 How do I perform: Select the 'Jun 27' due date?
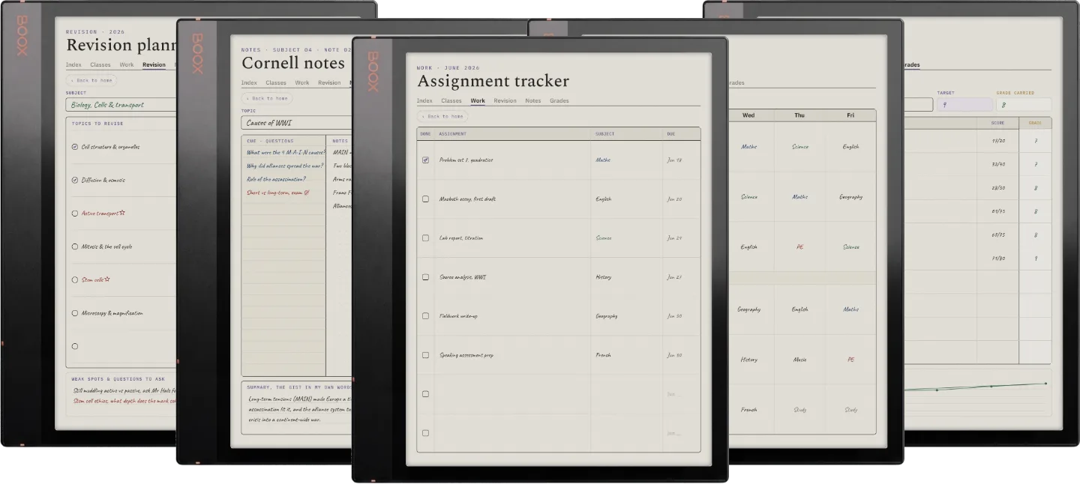pyautogui.click(x=674, y=276)
